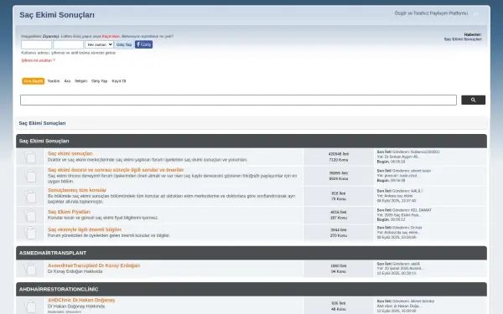This screenshot has height=314, width=503.
Task: Click the Giriş Yap login button
Action: pyautogui.click(x=124, y=44)
